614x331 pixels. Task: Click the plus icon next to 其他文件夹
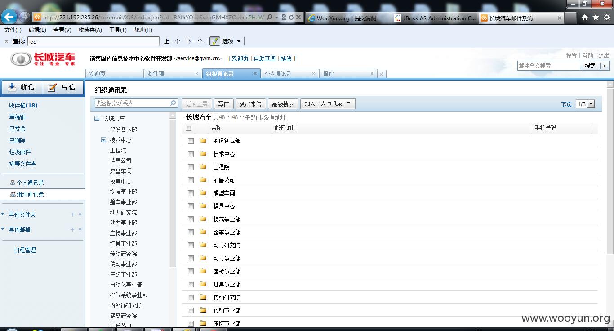click(72, 215)
